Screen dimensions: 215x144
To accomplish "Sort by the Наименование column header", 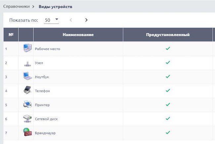I will [78, 35].
